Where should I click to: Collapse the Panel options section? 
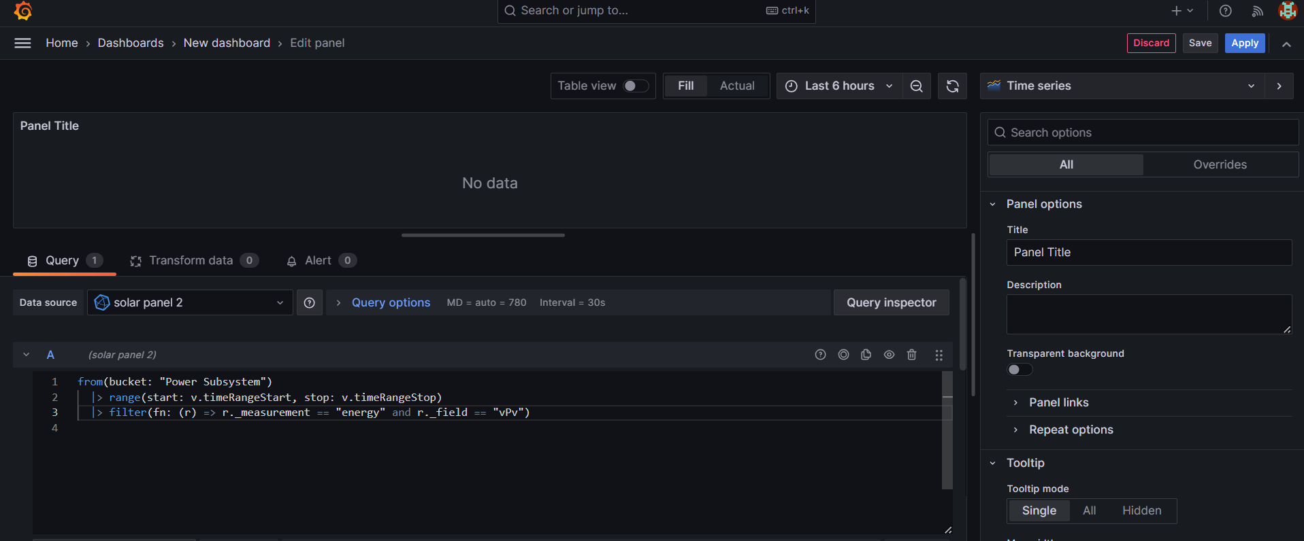(x=1044, y=204)
